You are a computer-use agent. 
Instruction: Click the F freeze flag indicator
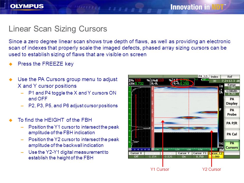(220, 110)
